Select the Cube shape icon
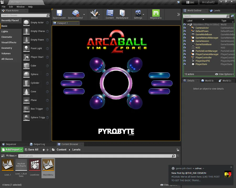The height and width of the screenshot is (188, 236). tap(26, 66)
